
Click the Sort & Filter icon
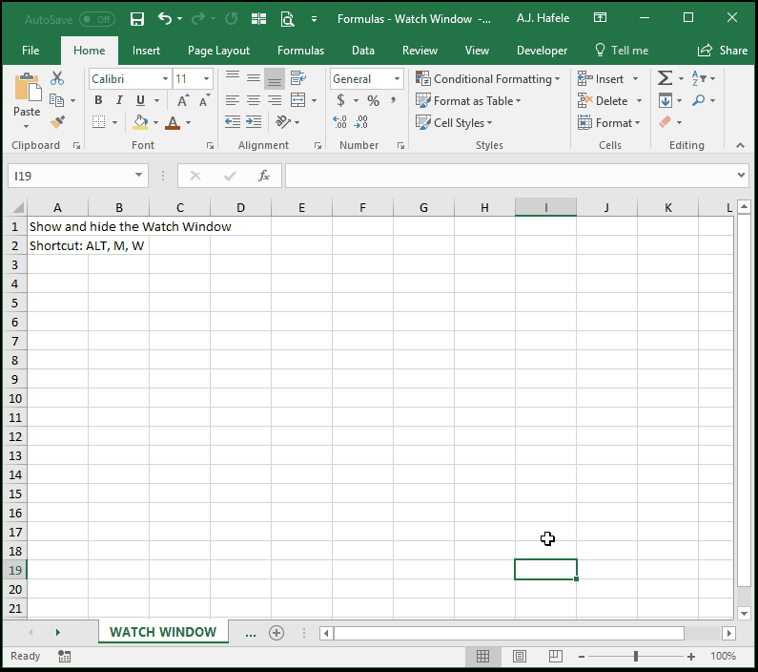click(699, 78)
